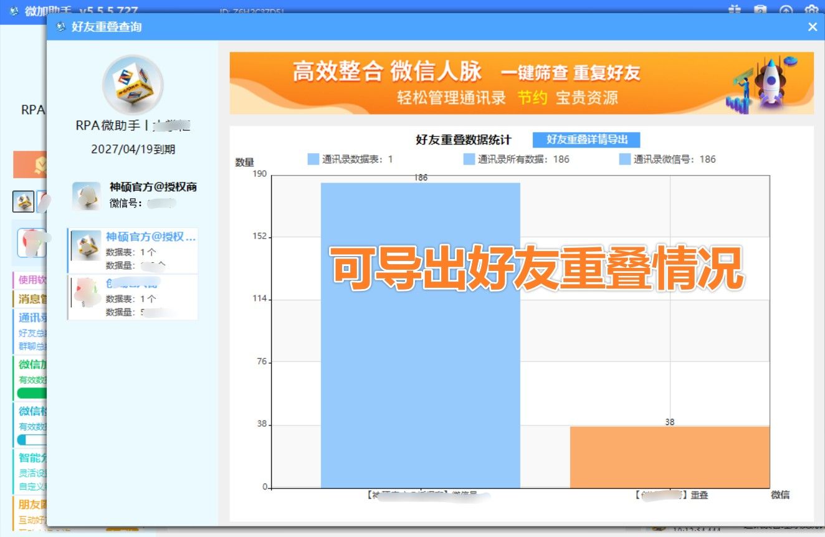Click the 微加助手 logo icon in main title bar
The height and width of the screenshot is (537, 825).
(16, 9)
